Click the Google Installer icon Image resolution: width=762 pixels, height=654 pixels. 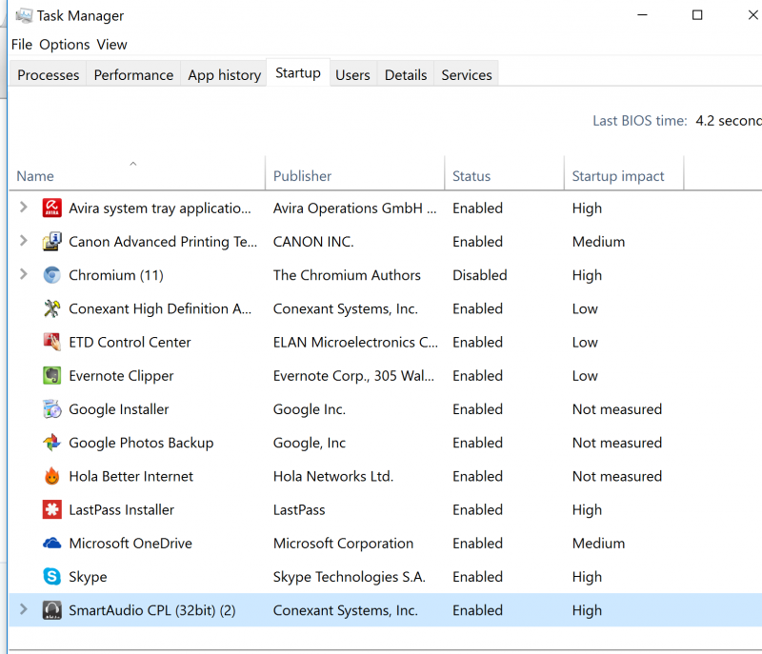pyautogui.click(x=52, y=408)
